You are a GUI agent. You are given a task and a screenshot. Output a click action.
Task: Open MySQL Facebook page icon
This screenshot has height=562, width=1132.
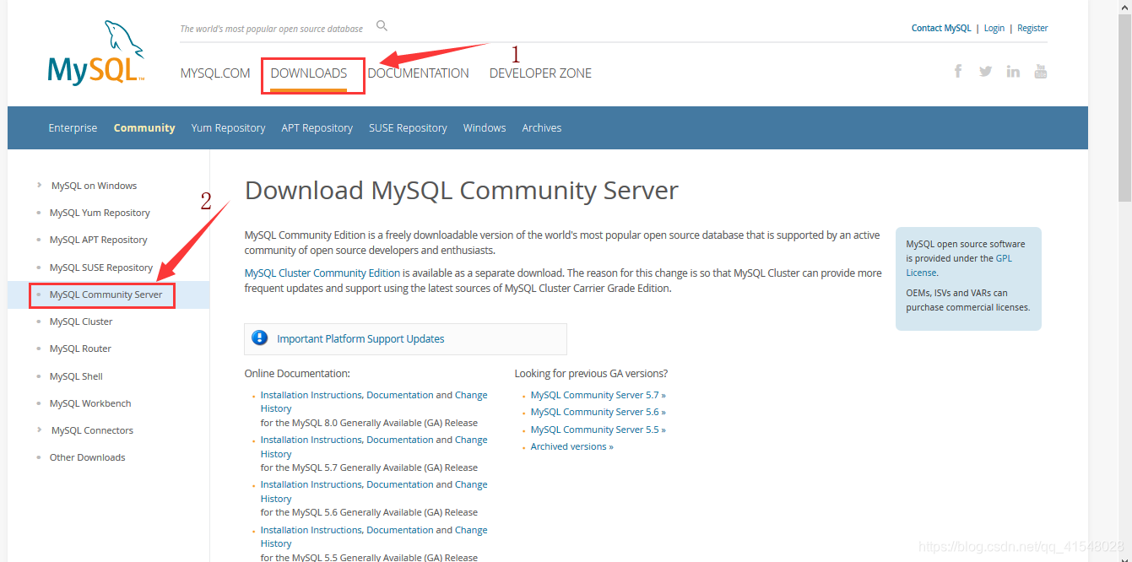pos(958,71)
